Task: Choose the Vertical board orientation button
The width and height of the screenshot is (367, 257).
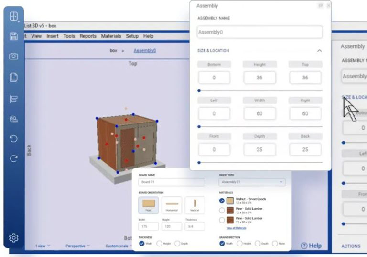Action: tap(194, 205)
